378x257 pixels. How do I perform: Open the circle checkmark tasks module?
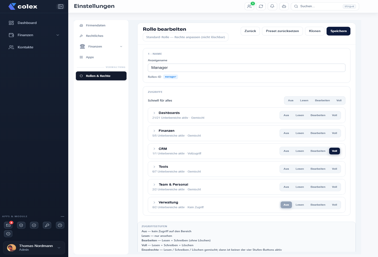(x=34, y=225)
